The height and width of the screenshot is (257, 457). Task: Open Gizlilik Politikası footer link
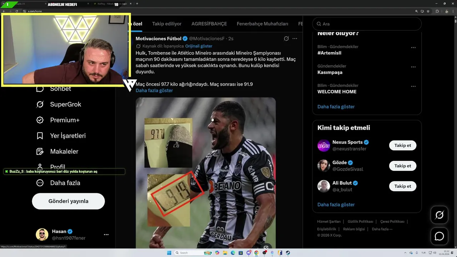pyautogui.click(x=360, y=222)
